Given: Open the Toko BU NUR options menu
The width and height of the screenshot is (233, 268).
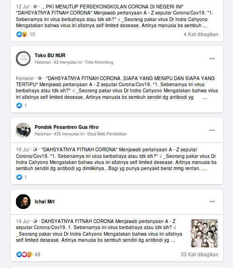Looking at the screenshot, I should 212,59.
